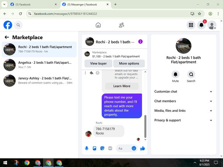
Task: View site information icon in address bar
Action: 30,14
